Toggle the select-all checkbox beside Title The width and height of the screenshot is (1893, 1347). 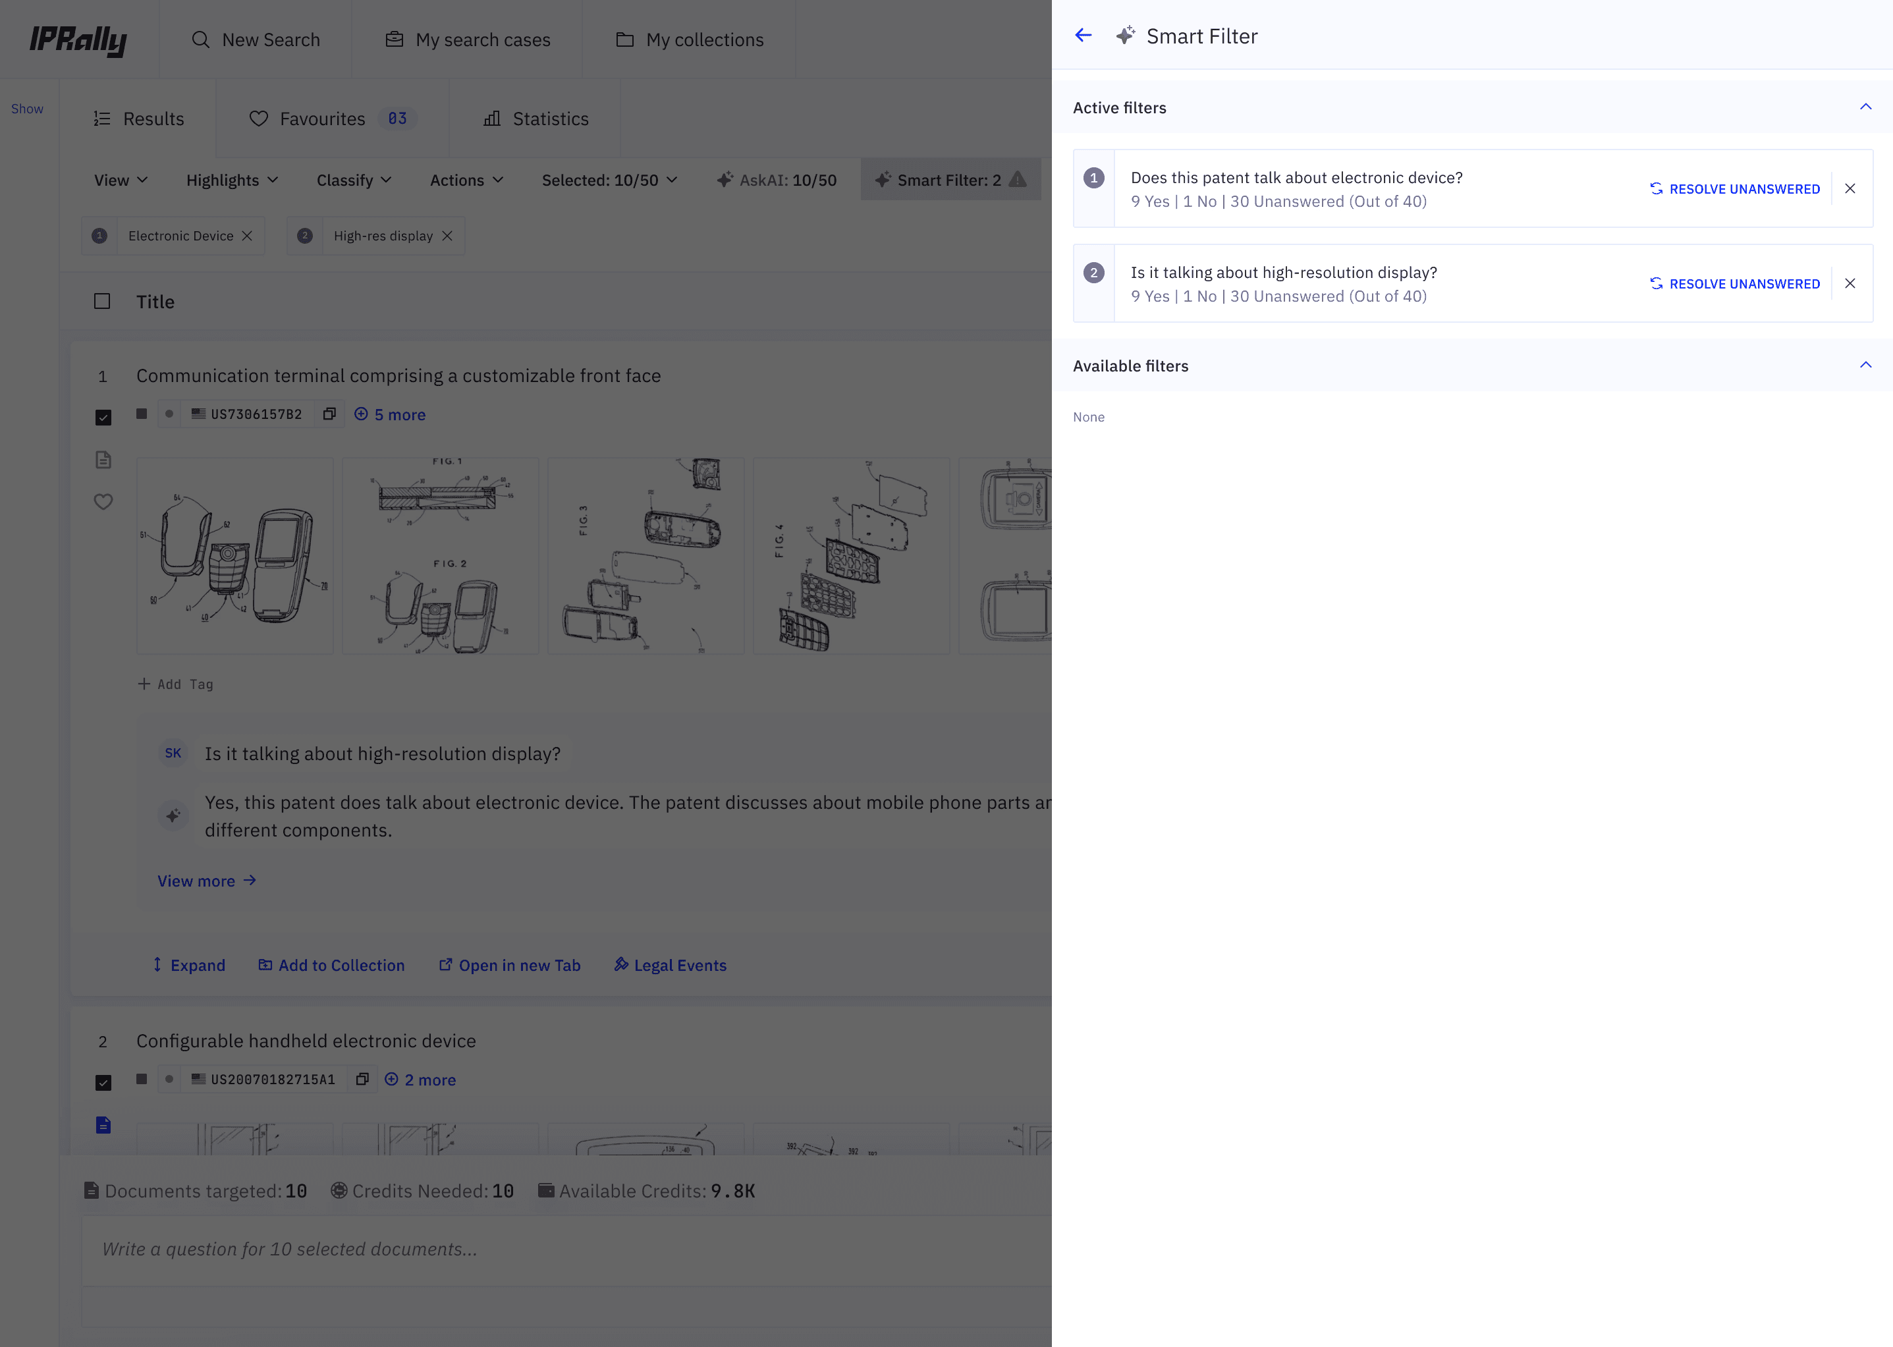[x=102, y=301]
